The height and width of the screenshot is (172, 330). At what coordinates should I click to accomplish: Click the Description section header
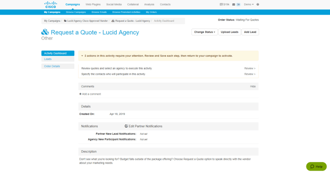pyautogui.click(x=169, y=151)
